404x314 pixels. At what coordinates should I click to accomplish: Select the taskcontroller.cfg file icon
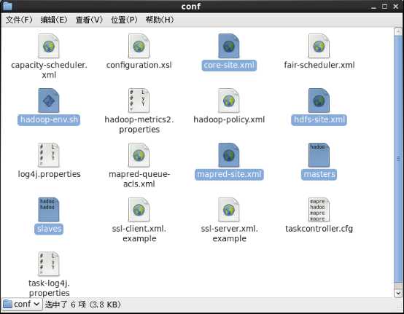(x=319, y=210)
